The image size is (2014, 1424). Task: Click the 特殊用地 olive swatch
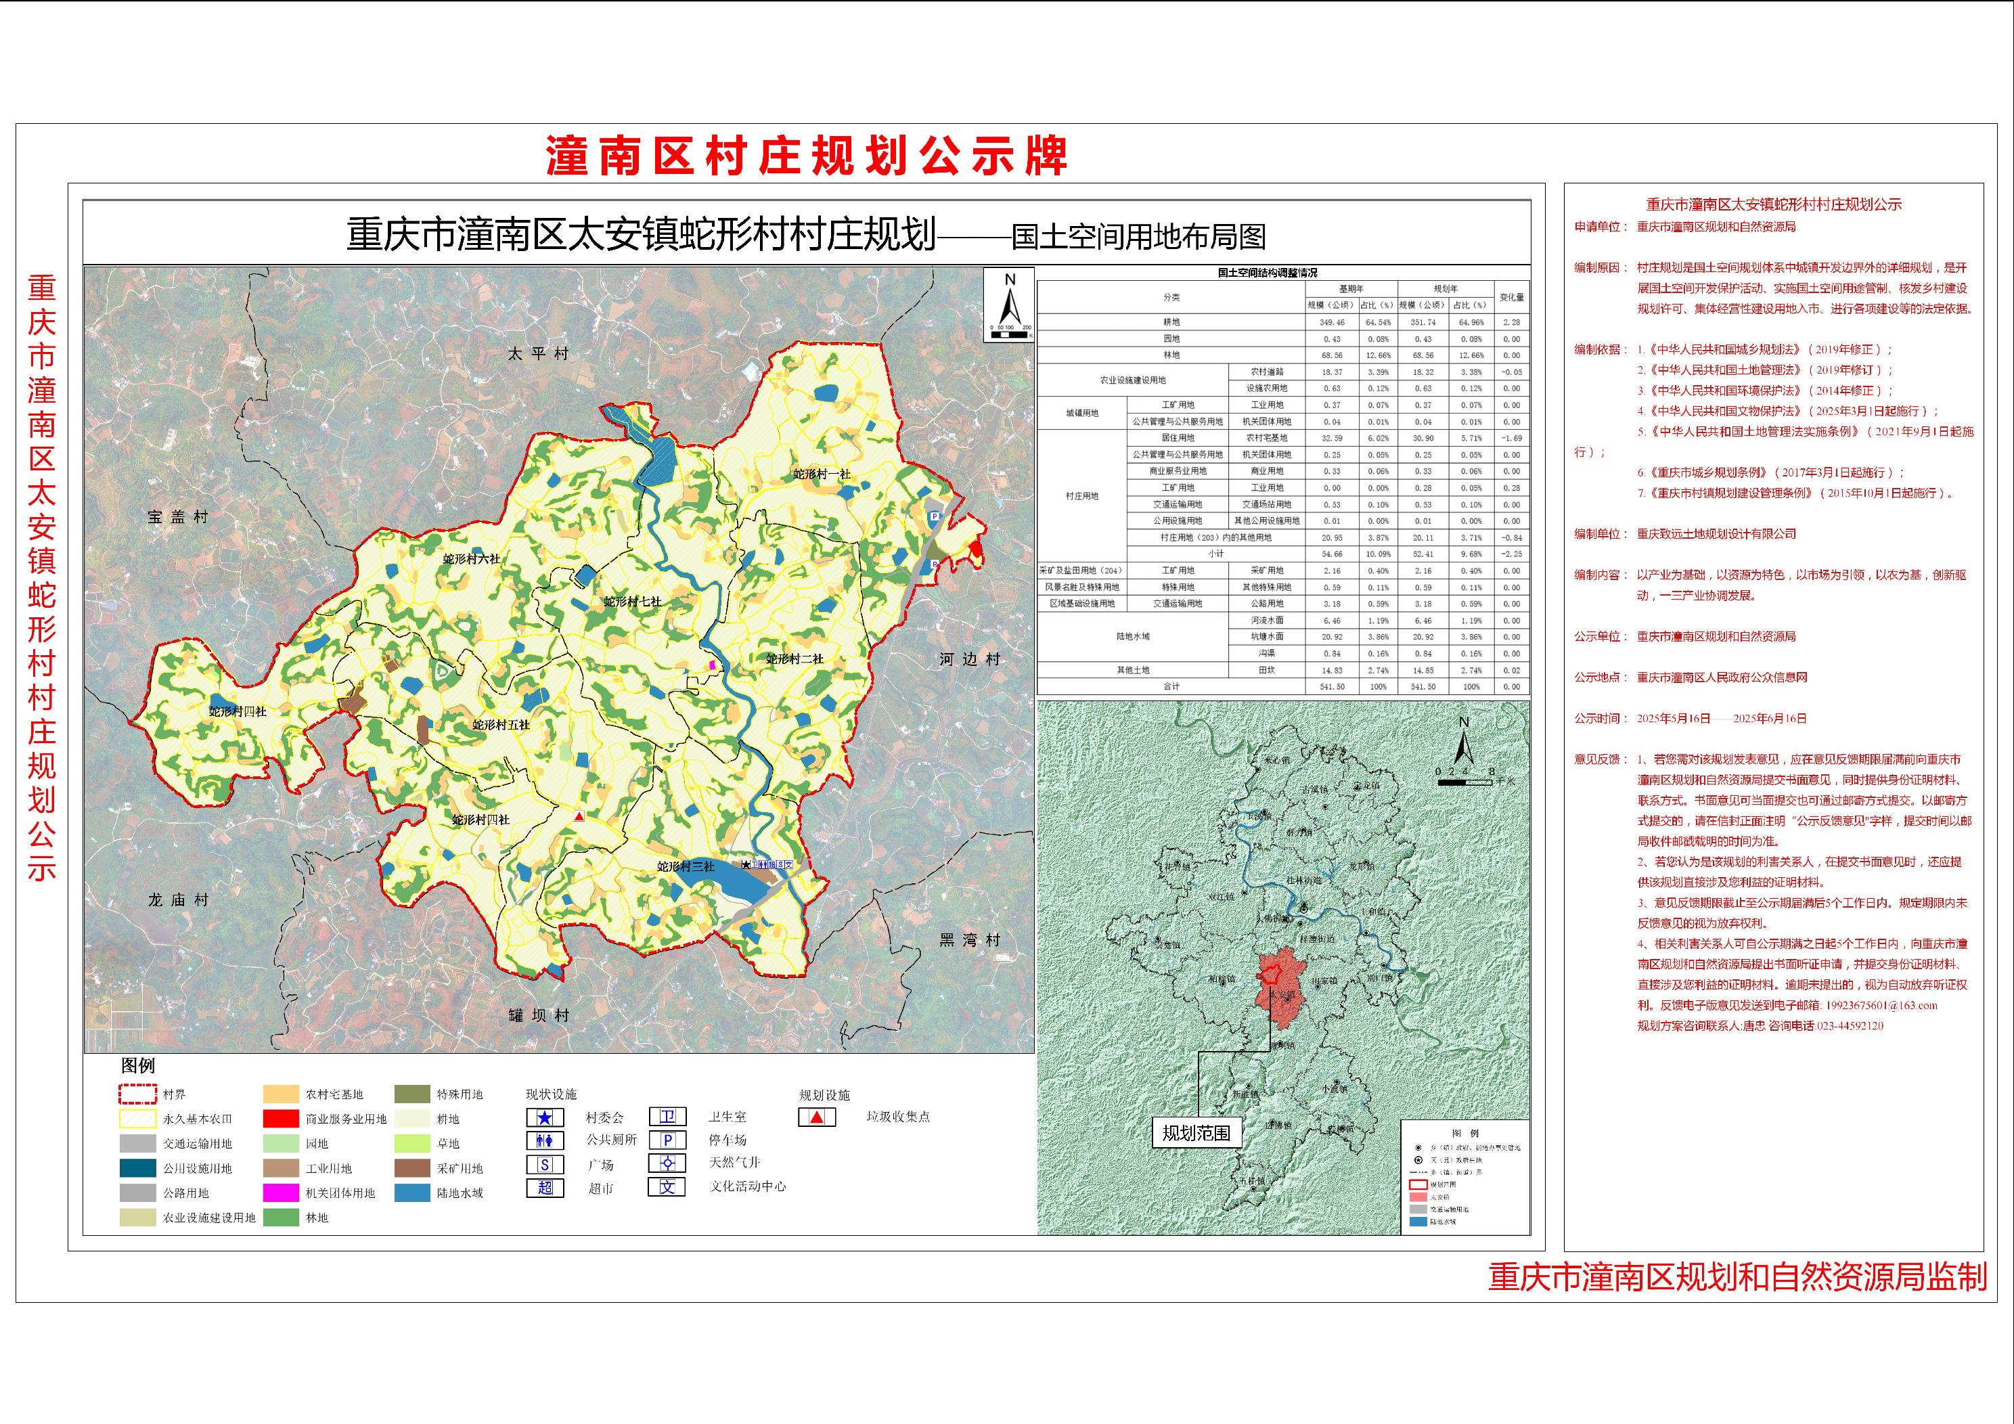pyautogui.click(x=412, y=1094)
